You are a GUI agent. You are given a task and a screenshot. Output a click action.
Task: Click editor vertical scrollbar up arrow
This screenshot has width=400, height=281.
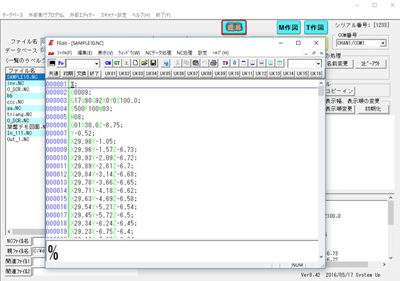pos(321,83)
